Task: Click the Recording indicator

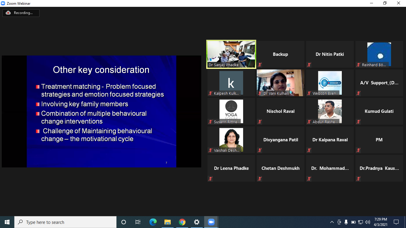Action: [x=21, y=13]
